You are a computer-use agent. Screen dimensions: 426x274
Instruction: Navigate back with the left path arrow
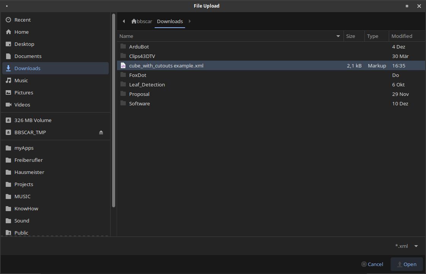(x=124, y=22)
